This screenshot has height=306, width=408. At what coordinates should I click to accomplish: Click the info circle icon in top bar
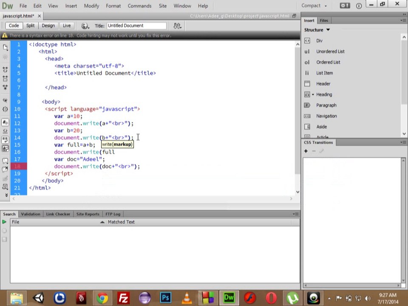click(359, 6)
